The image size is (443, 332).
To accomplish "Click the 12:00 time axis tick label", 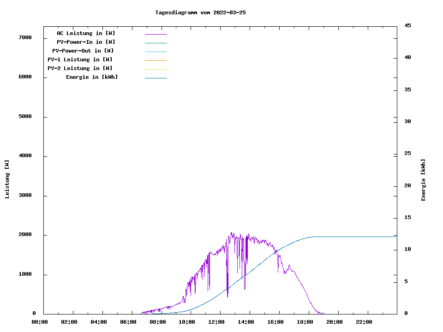I will click(x=217, y=322).
